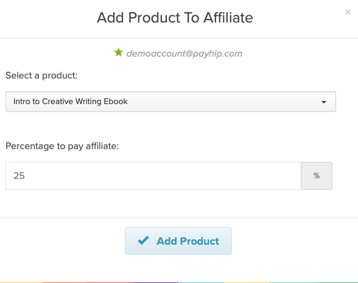Click the blue segment of the bottom stripe
Viewport: 358px width, 283px height.
(201, 282)
